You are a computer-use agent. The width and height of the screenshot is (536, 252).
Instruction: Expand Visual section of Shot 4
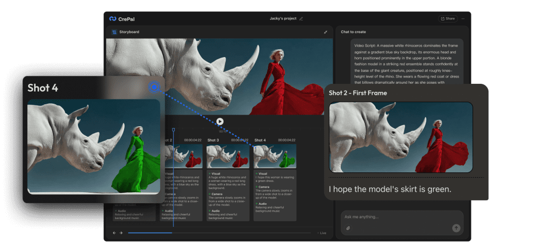click(262, 173)
